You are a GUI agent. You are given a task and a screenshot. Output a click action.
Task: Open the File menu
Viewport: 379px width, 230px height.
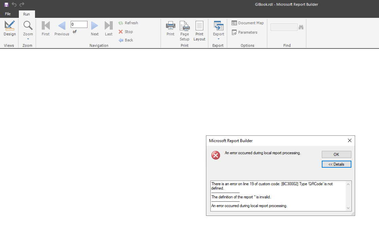point(8,14)
